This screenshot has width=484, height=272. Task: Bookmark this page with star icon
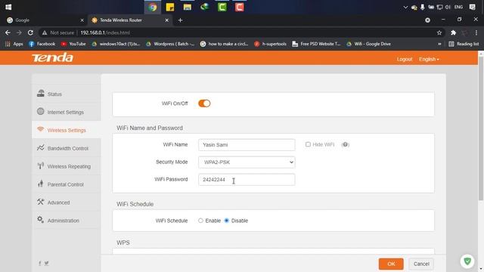(439, 32)
